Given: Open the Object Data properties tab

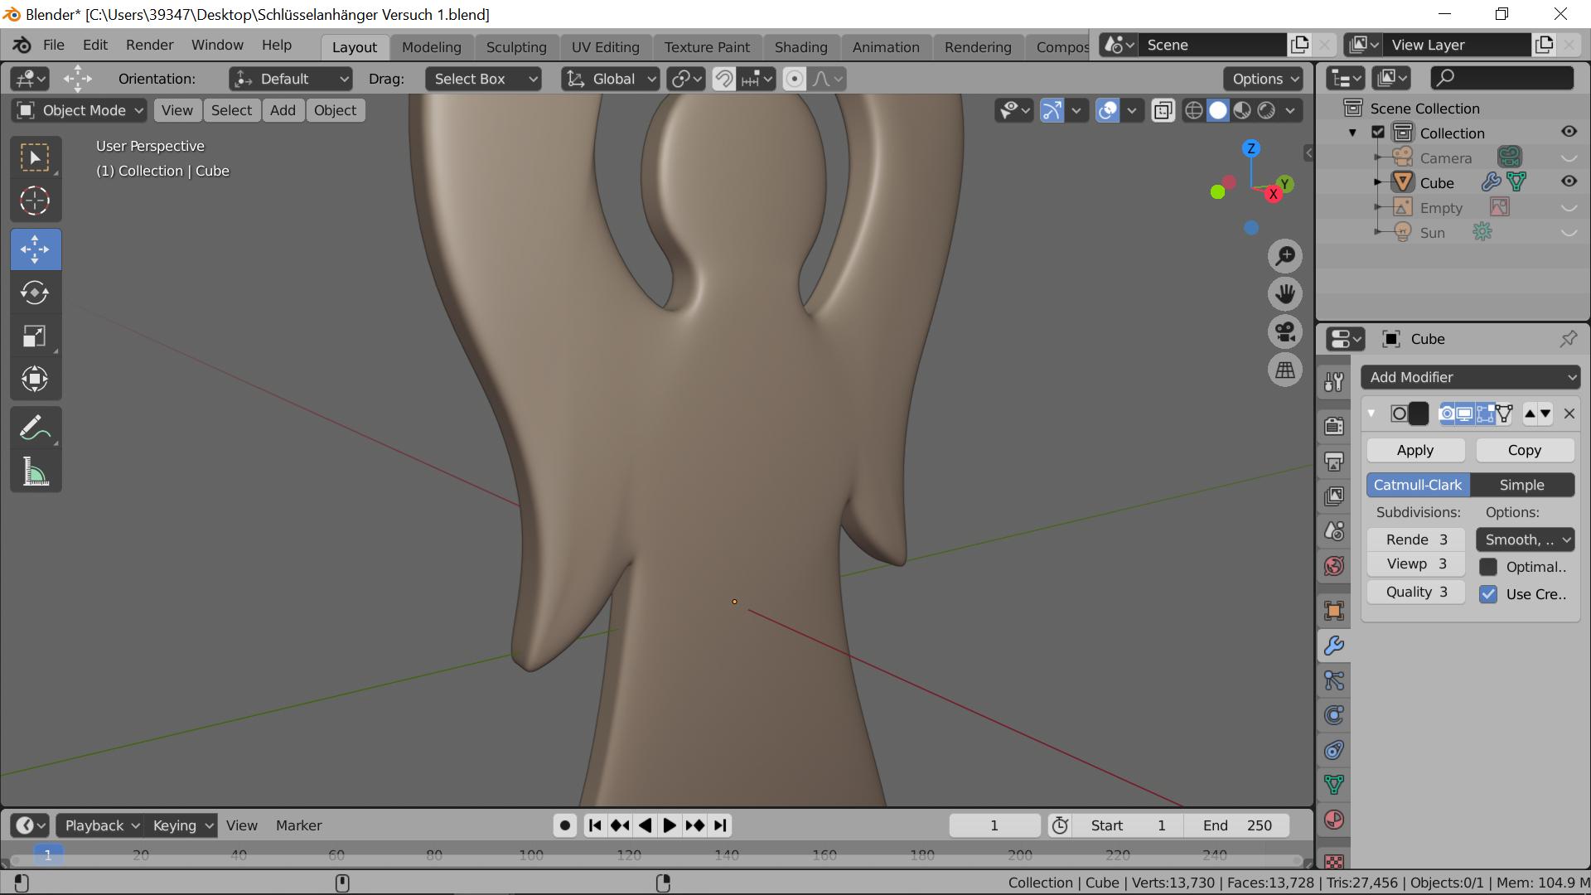Looking at the screenshot, I should tap(1333, 785).
